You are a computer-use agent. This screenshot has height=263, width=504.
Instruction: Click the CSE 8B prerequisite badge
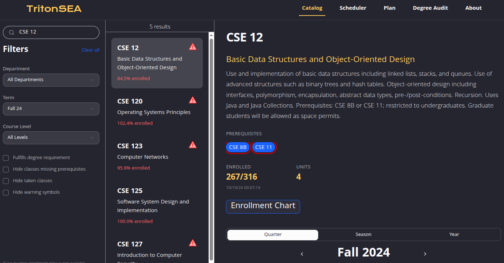click(238, 147)
